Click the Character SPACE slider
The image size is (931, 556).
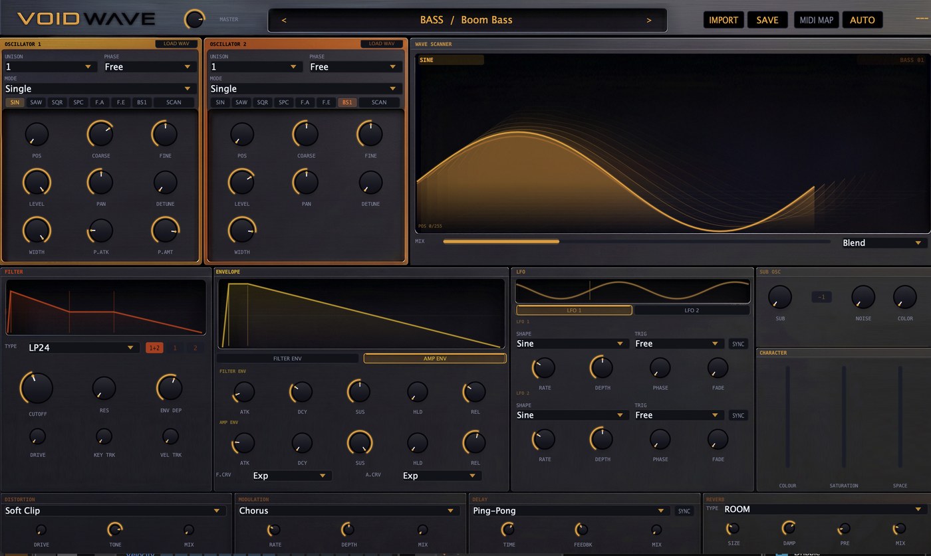coord(900,417)
